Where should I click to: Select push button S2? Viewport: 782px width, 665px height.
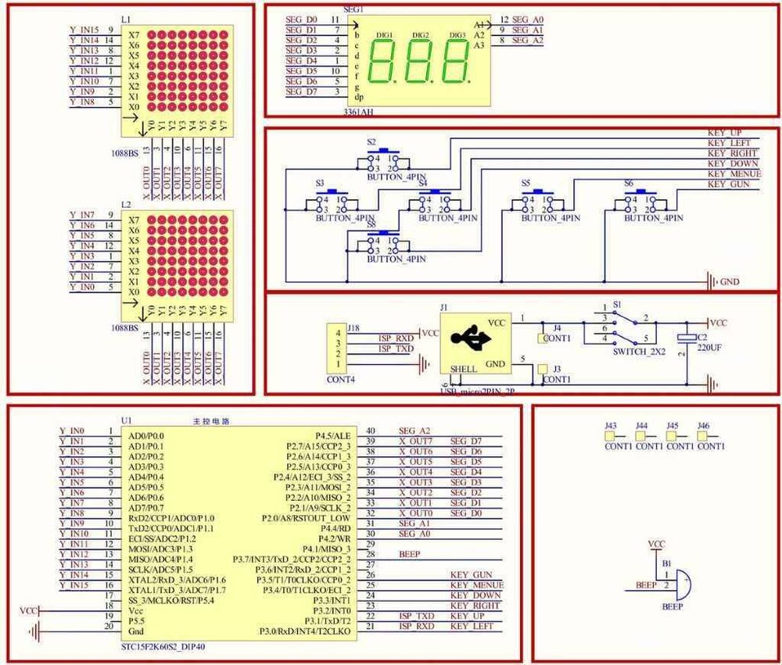pyautogui.click(x=383, y=160)
